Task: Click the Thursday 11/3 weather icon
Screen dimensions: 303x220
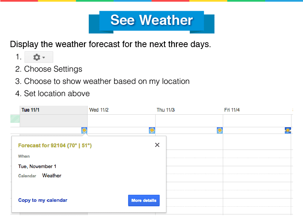Action: click(220, 130)
